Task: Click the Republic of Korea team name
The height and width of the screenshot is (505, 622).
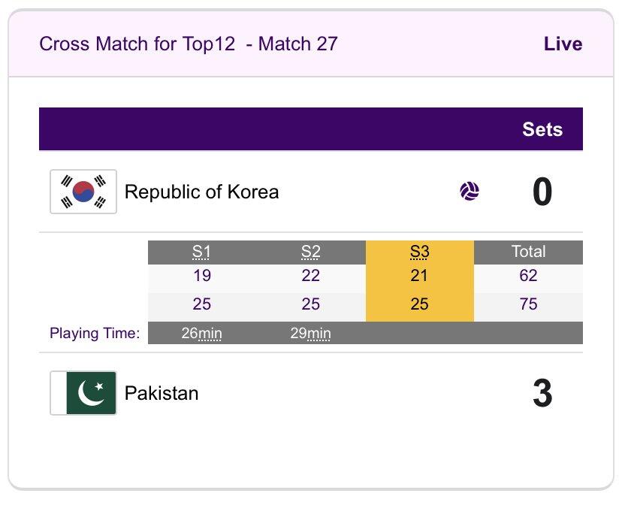Action: tap(201, 192)
